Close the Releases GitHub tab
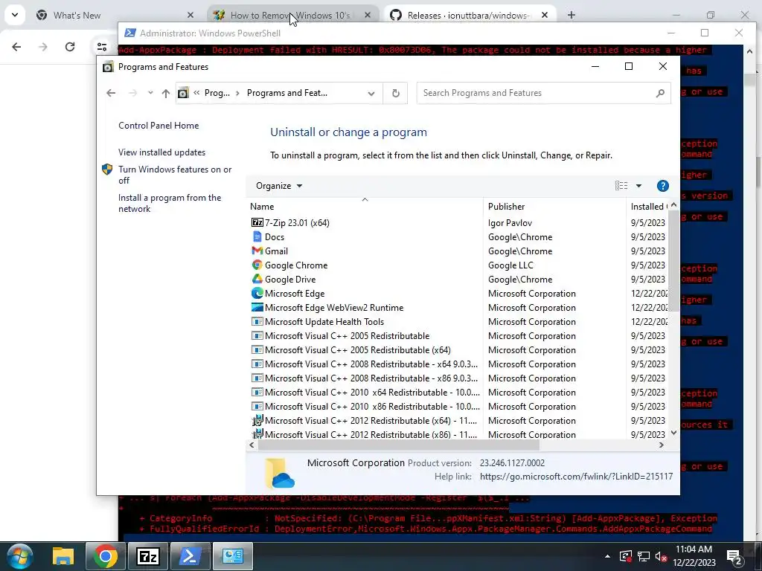The width and height of the screenshot is (762, 571). (x=544, y=16)
